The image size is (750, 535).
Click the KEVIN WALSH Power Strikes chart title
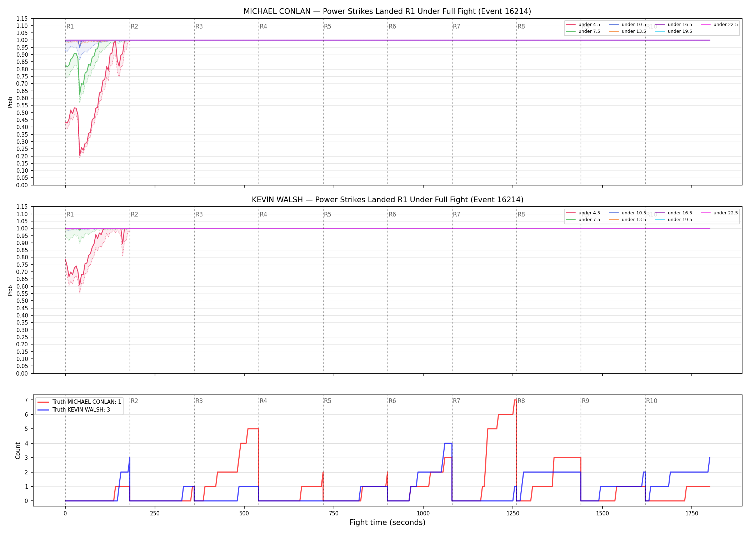coord(387,200)
